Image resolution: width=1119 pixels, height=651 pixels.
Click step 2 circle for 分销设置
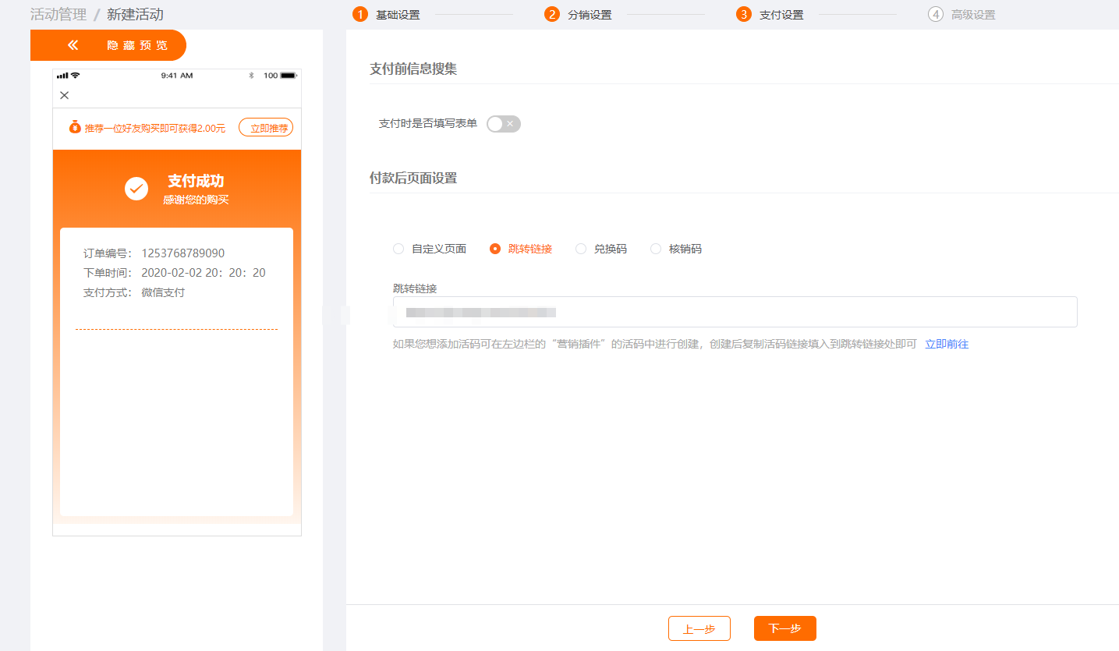[552, 14]
